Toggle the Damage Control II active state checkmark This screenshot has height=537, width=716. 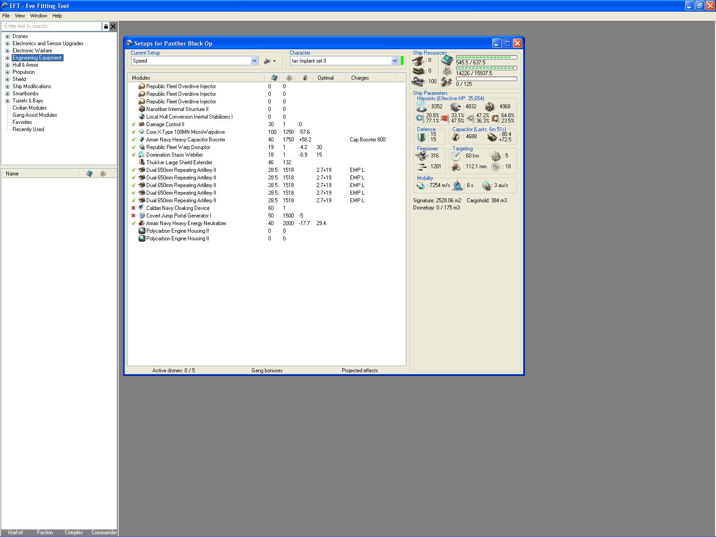tap(133, 124)
